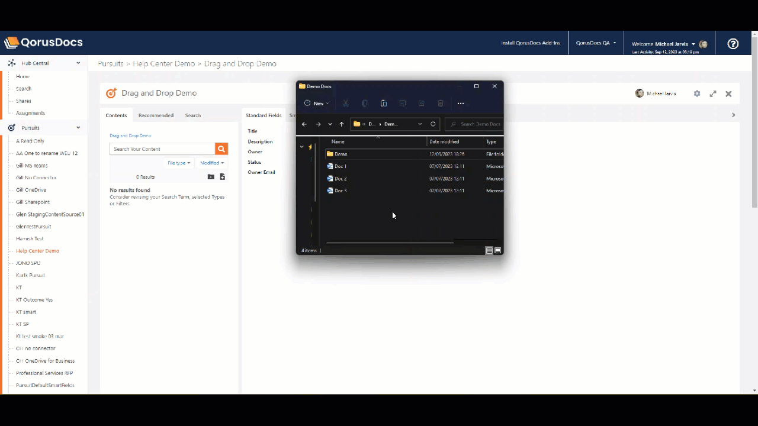
Task: Click the Michael Jarvis avatar in pursuit header
Action: point(639,93)
